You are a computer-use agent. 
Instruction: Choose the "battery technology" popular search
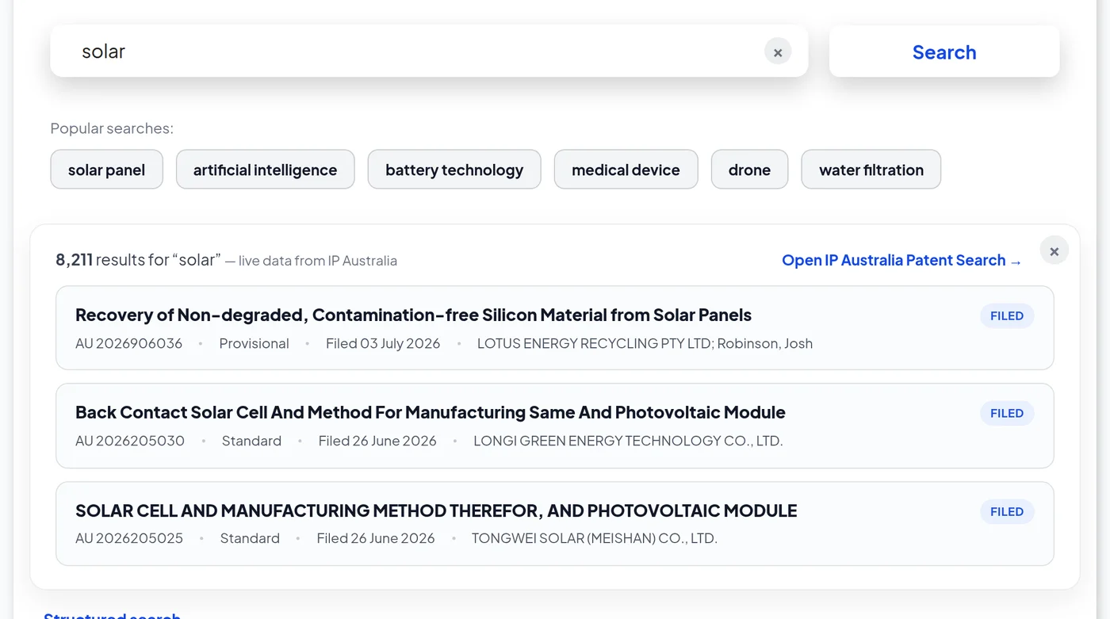click(x=454, y=170)
